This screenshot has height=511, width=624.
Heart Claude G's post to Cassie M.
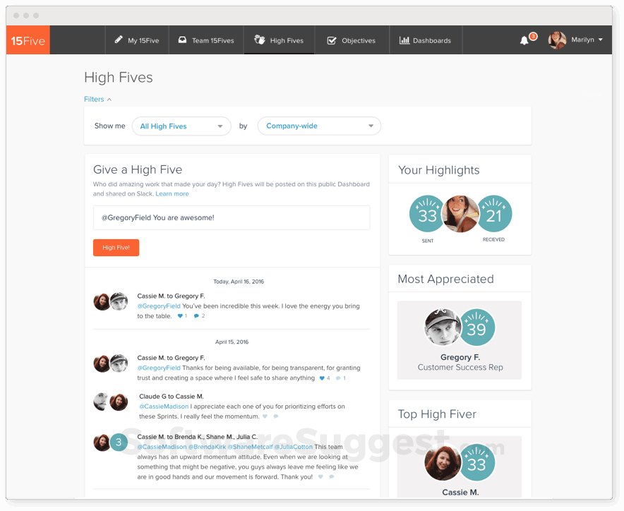[x=265, y=415]
